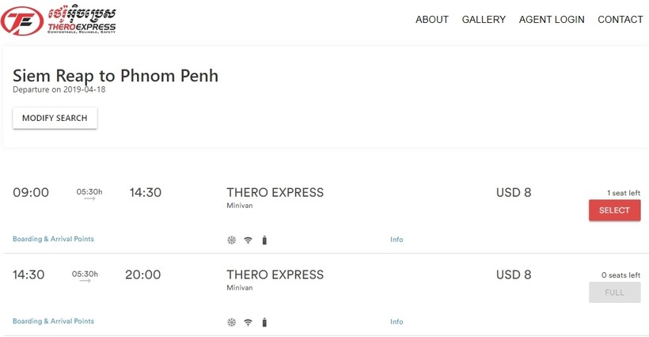Screen dimensions: 649x337
Task: Click WiFi icon for 09:00 trip
Action: tap(248, 240)
